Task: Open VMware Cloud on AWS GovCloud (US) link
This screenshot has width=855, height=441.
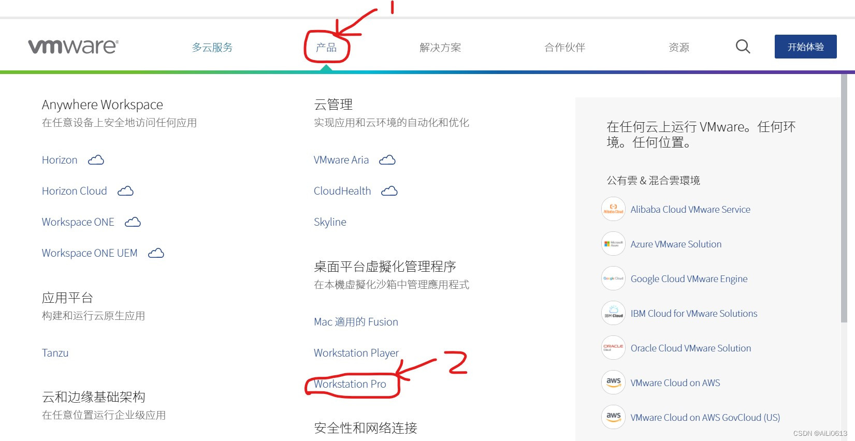Action: click(705, 417)
